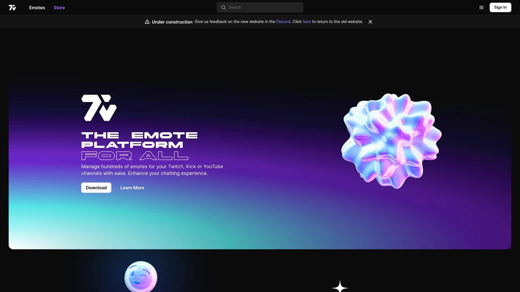Switch to the Store page
520x292 pixels.
pyautogui.click(x=59, y=8)
